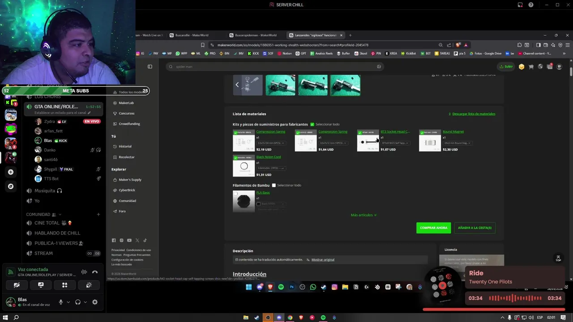
Task: Open headphone output options arrow in Discord
Action: click(x=85, y=302)
